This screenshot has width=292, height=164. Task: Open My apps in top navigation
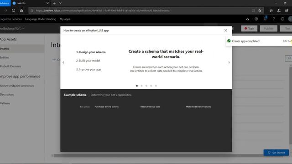pyautogui.click(x=65, y=19)
